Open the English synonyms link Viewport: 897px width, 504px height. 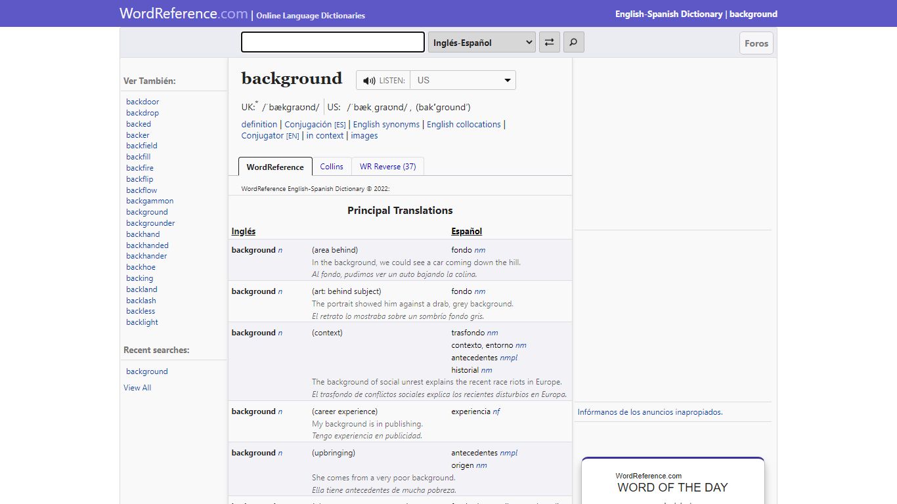point(386,124)
